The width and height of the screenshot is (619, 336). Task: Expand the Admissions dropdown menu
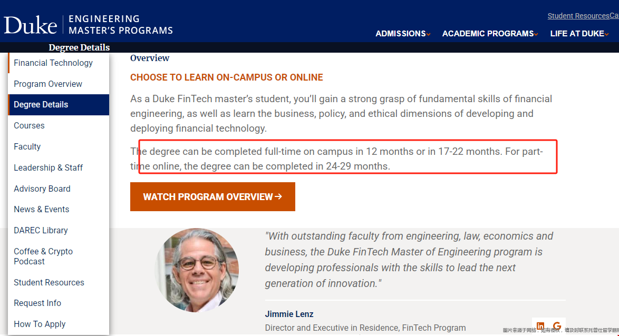(x=403, y=34)
